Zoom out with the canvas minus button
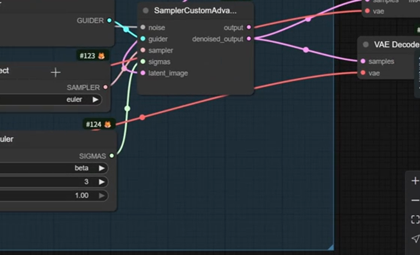The image size is (420, 255). pyautogui.click(x=415, y=200)
